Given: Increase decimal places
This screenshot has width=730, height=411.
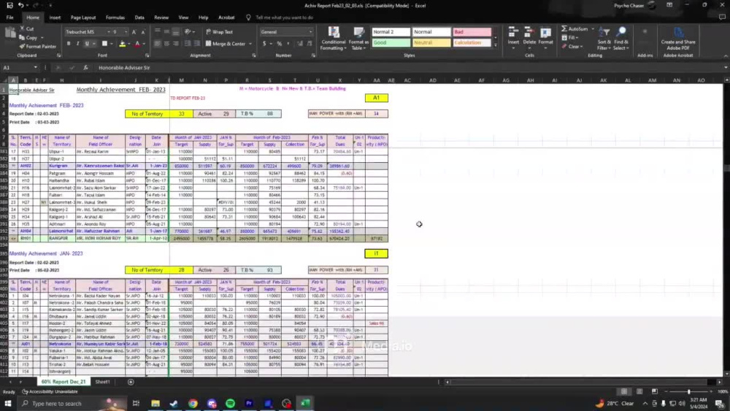Looking at the screenshot, I should tap(299, 44).
